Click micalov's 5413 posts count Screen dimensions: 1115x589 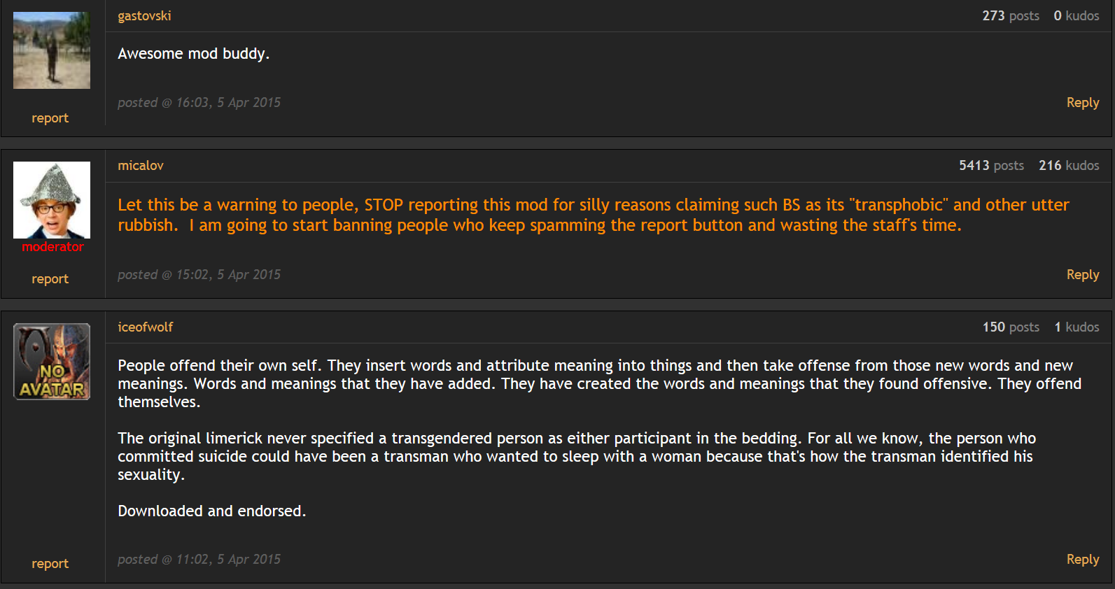pyautogui.click(x=991, y=165)
